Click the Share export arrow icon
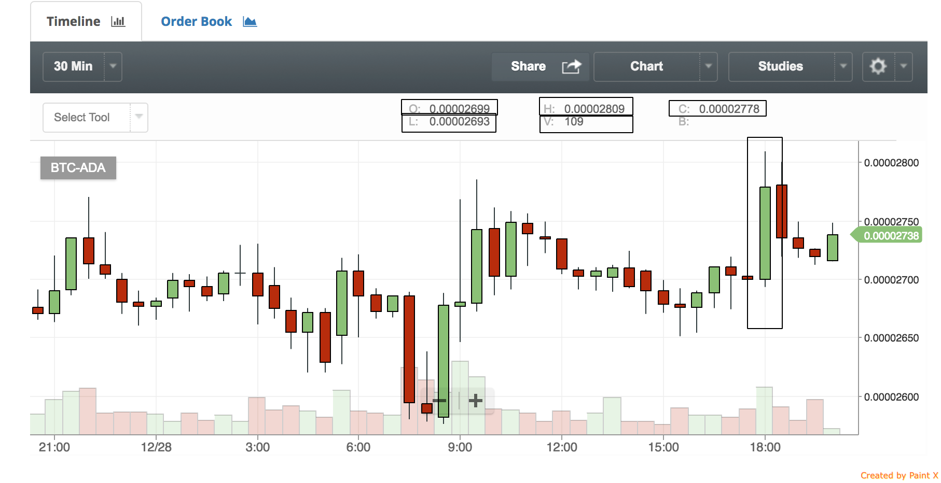The image size is (941, 483). [x=572, y=66]
